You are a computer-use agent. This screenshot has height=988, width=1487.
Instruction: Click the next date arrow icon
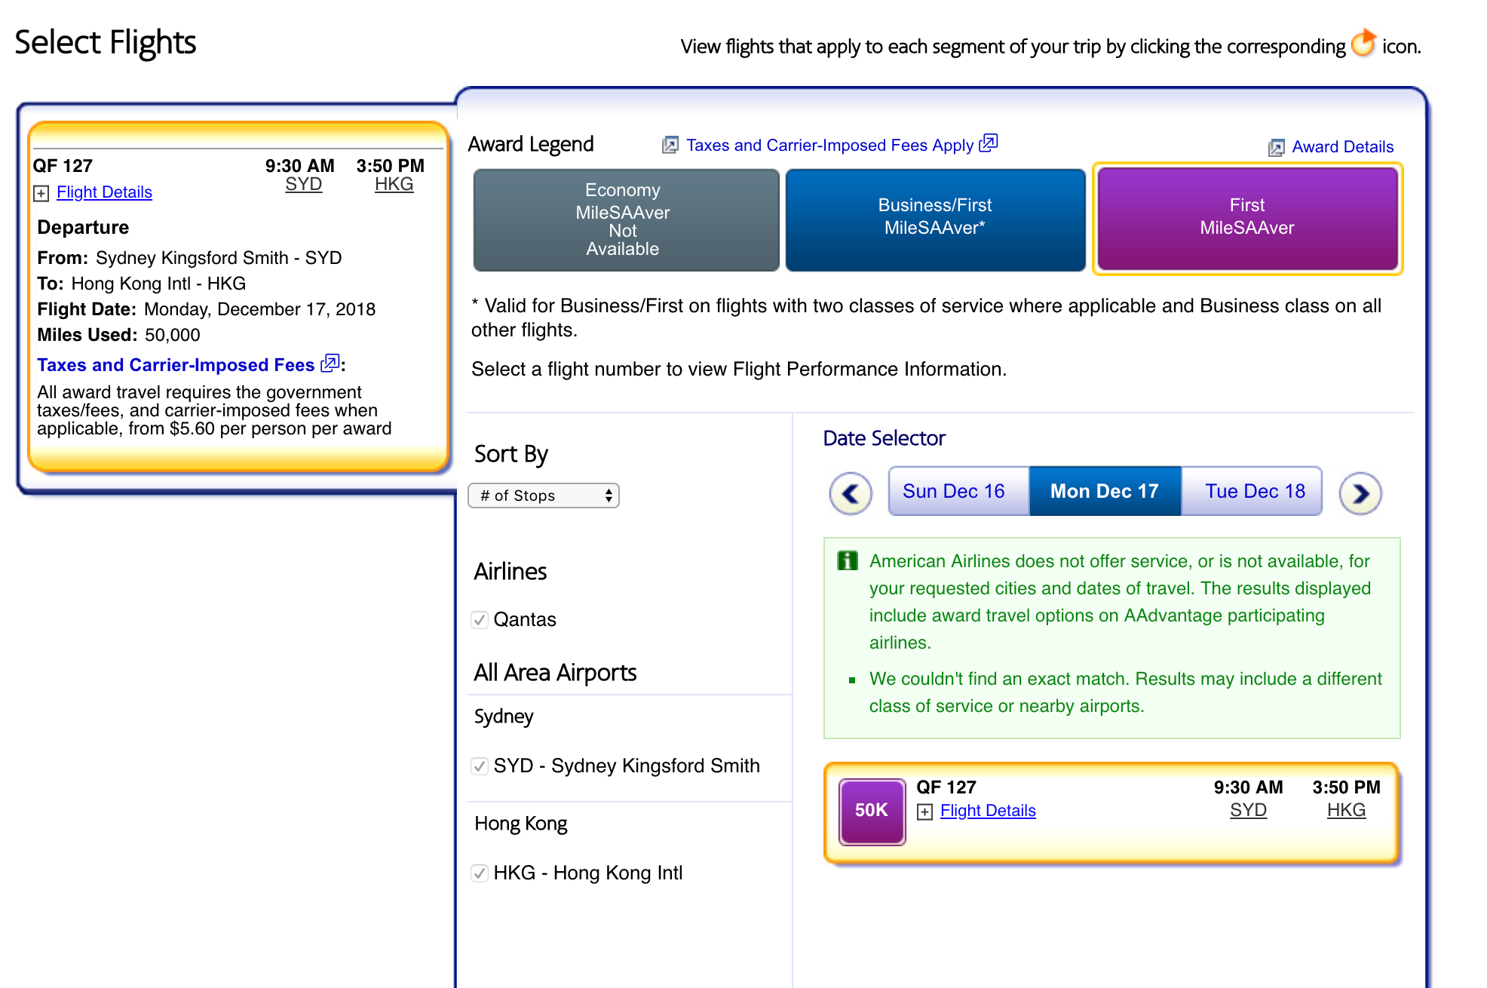click(x=1360, y=494)
